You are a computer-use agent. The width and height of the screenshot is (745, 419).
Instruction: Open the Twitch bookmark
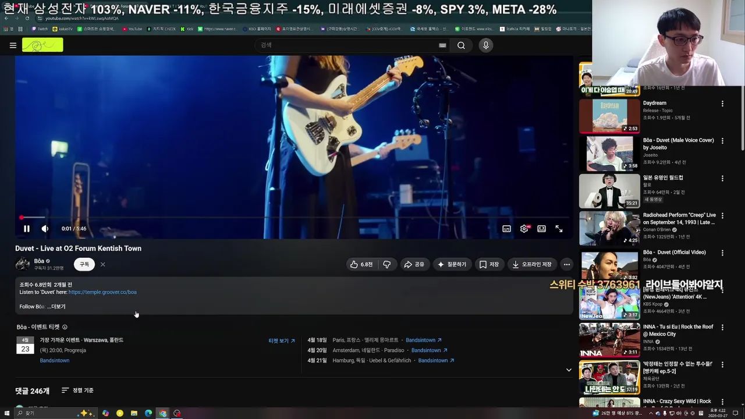(40, 29)
